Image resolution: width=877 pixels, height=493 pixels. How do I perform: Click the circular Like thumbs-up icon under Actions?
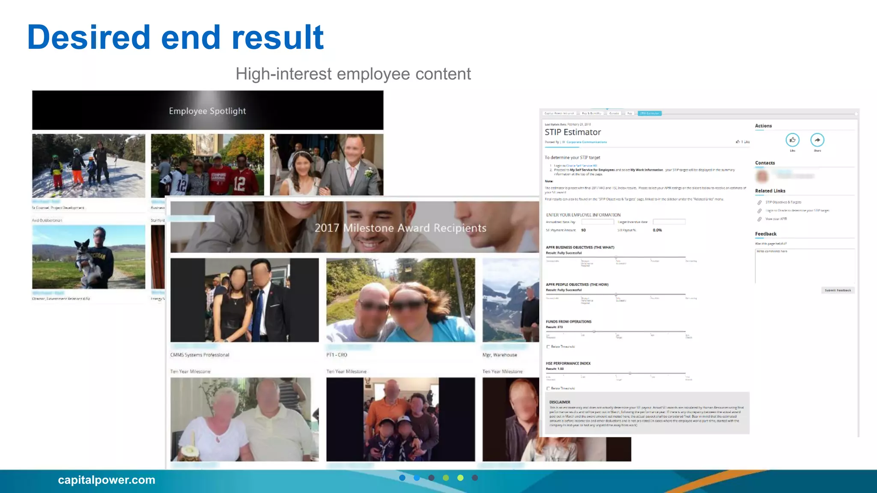point(792,140)
